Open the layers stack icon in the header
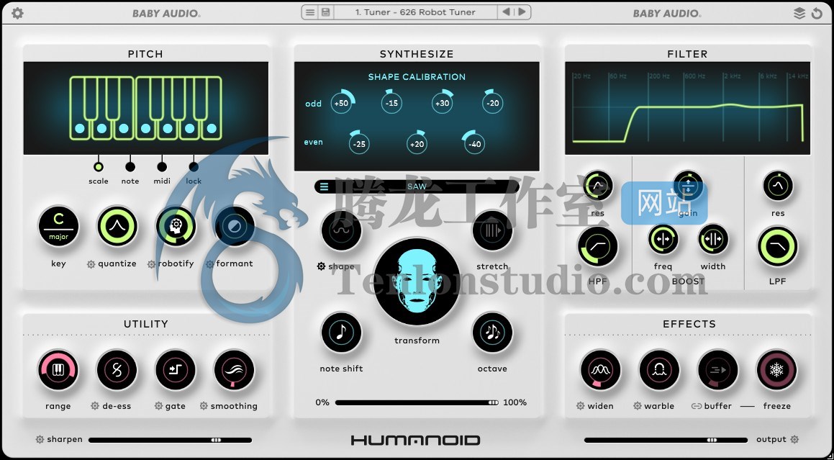Screen dimensions: 834x460 coord(799,13)
